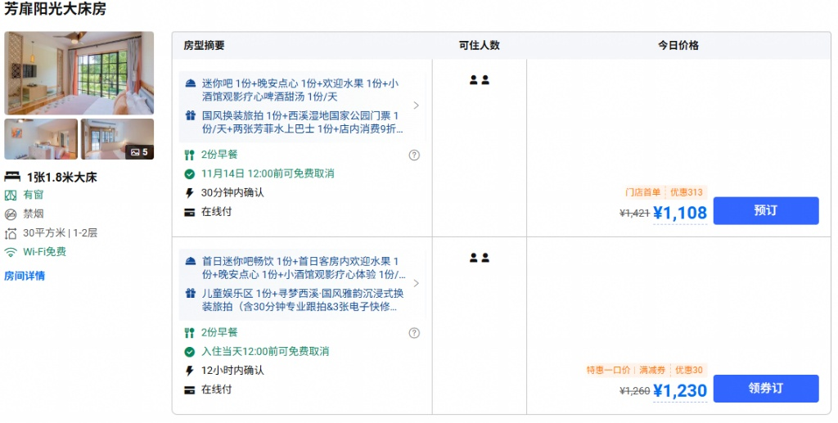The width and height of the screenshot is (838, 423).
Task: Click the room size icon beside 30平方米
Action: [11, 233]
